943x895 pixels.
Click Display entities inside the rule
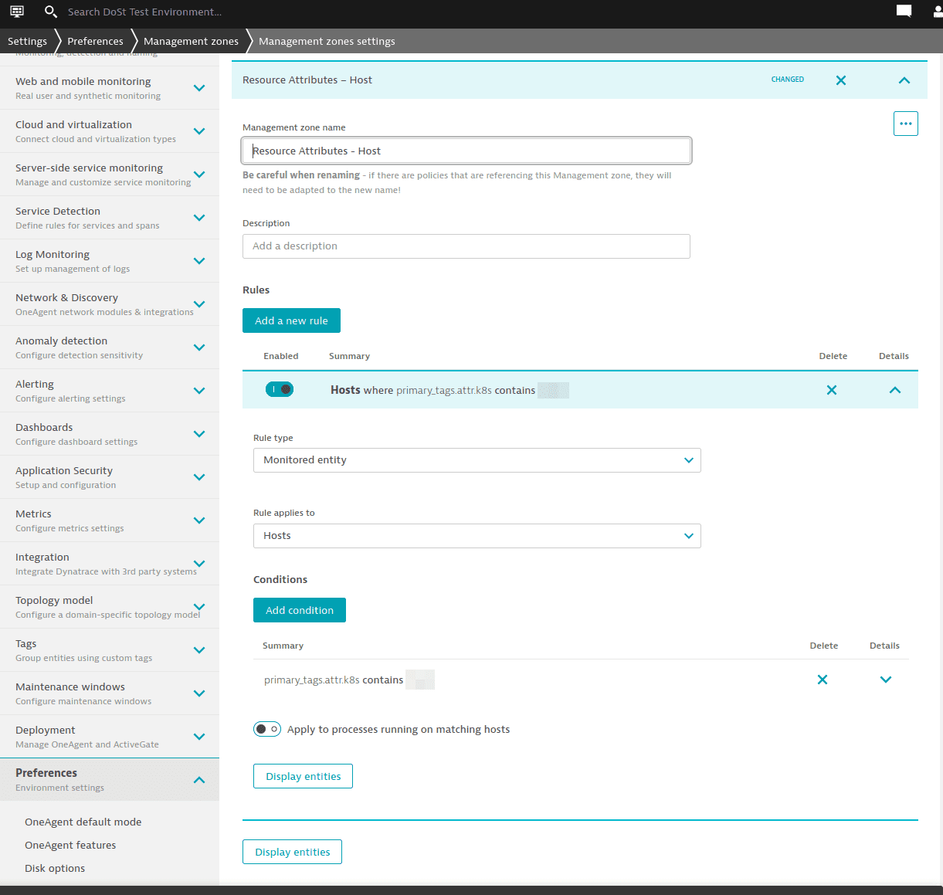303,776
